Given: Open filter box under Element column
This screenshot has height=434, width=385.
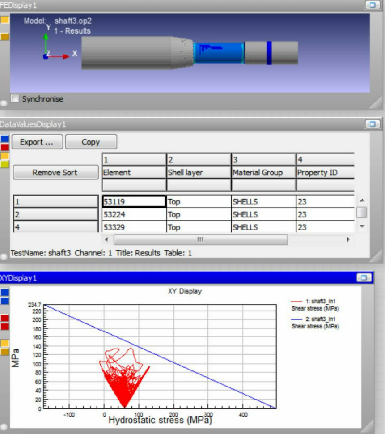Looking at the screenshot, I should tap(134, 185).
